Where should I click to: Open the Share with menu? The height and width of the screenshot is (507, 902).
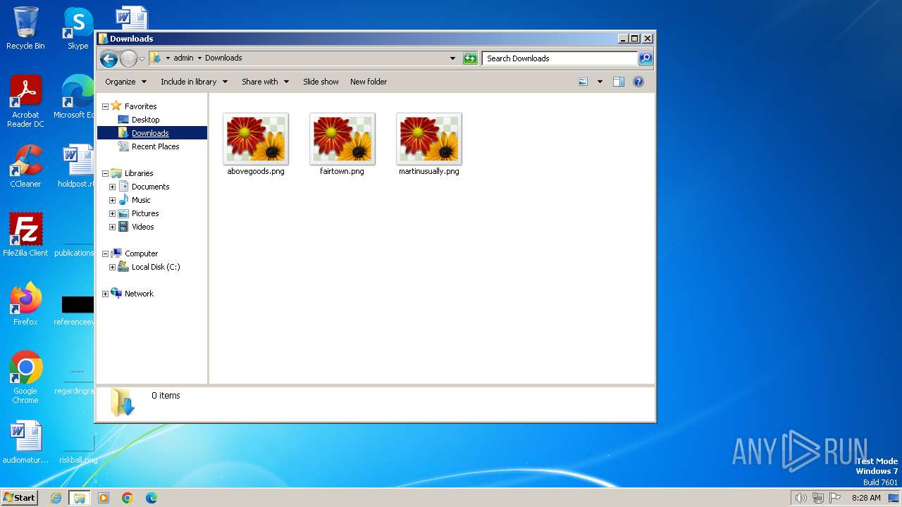pyautogui.click(x=265, y=82)
